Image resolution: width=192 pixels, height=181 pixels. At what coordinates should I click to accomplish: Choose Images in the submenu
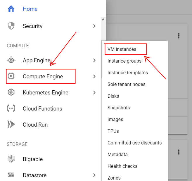115,119
